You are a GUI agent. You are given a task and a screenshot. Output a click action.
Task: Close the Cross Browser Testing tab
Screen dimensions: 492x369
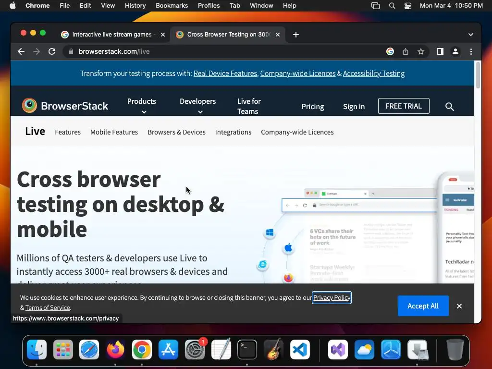point(278,35)
